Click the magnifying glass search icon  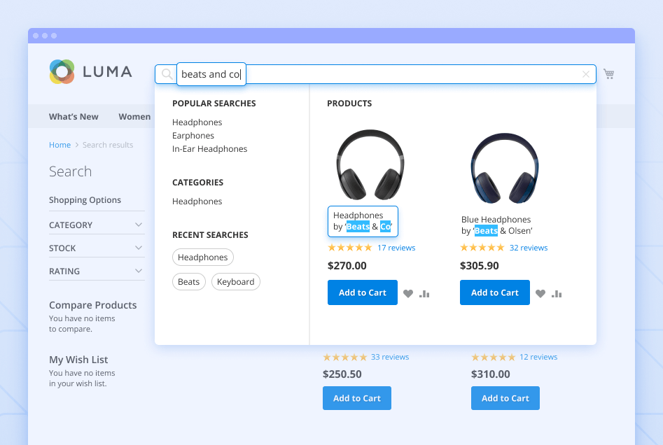coord(167,74)
